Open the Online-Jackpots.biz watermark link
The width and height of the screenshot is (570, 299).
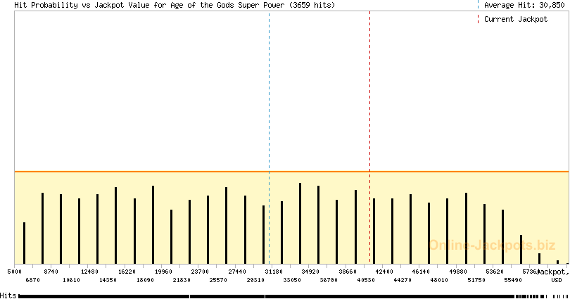pos(491,245)
